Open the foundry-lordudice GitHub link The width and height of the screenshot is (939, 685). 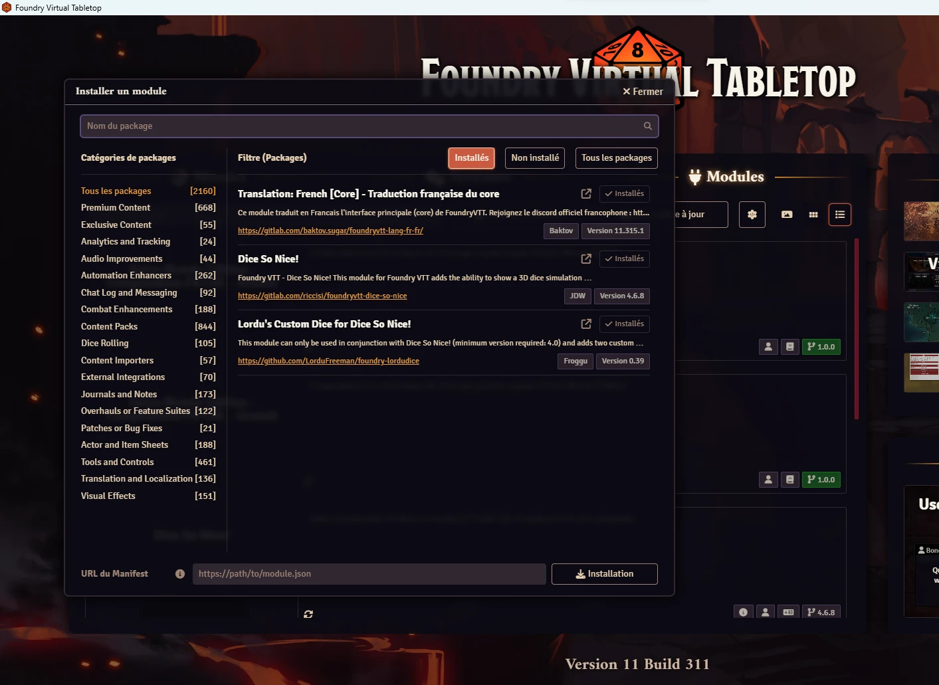tap(328, 361)
